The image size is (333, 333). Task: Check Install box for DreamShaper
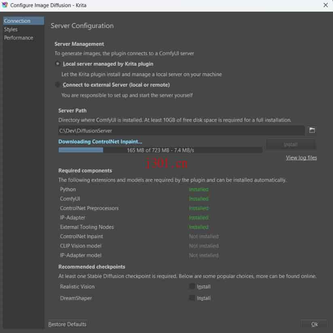coord(192,298)
